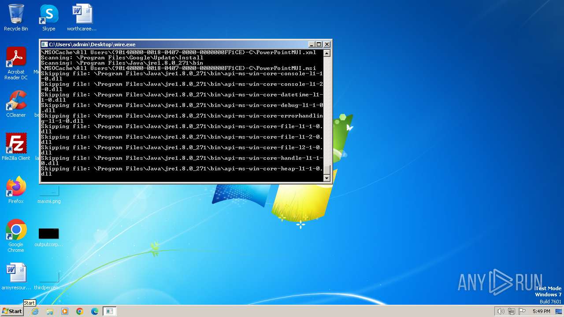Click the wire.exe window title bar text

point(92,44)
